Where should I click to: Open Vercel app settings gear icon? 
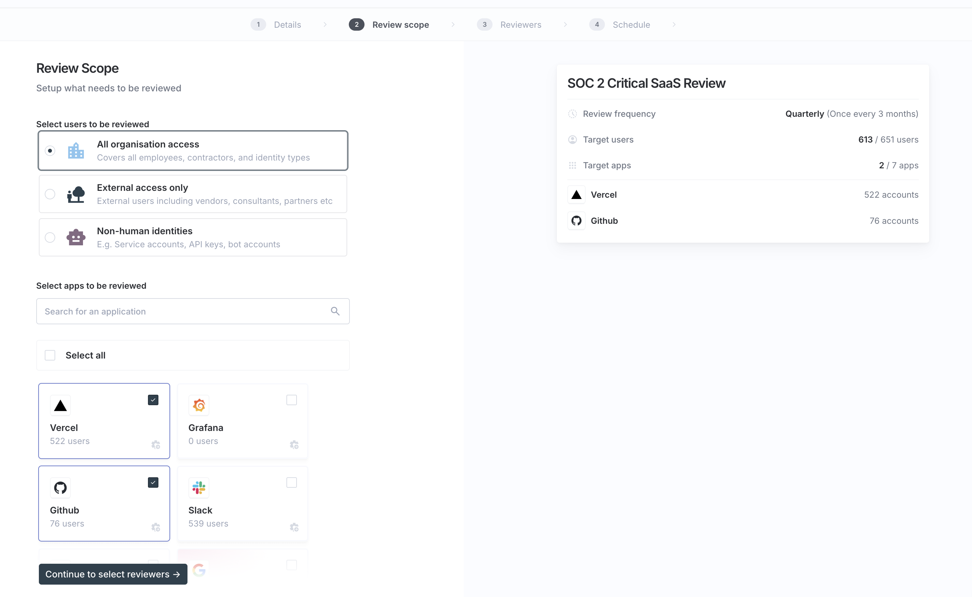click(x=155, y=445)
